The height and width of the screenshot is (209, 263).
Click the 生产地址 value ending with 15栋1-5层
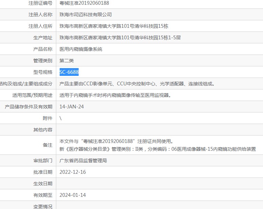120,38
